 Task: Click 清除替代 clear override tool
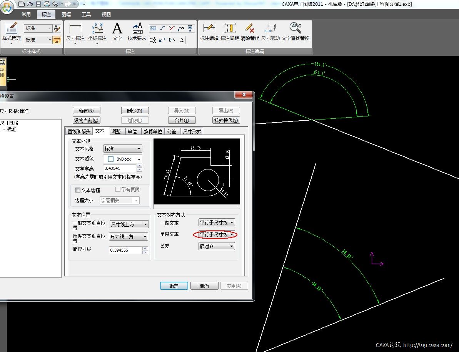coord(250,32)
